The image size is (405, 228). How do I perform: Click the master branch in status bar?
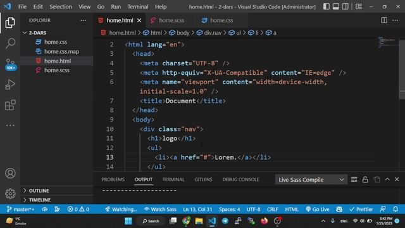coord(20,209)
